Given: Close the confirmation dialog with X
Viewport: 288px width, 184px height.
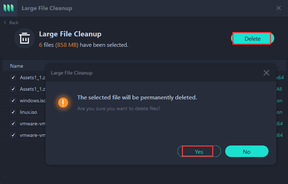Looking at the screenshot, I should click(266, 73).
